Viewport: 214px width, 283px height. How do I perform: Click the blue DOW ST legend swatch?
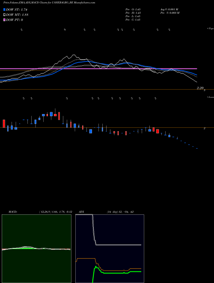coord(4,9)
